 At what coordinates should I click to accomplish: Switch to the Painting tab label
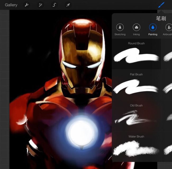coord(153,34)
